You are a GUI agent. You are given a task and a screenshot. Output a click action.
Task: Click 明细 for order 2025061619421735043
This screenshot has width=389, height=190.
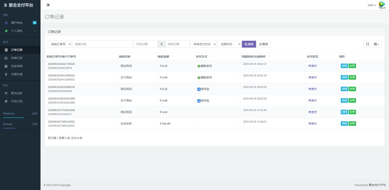[344, 66]
